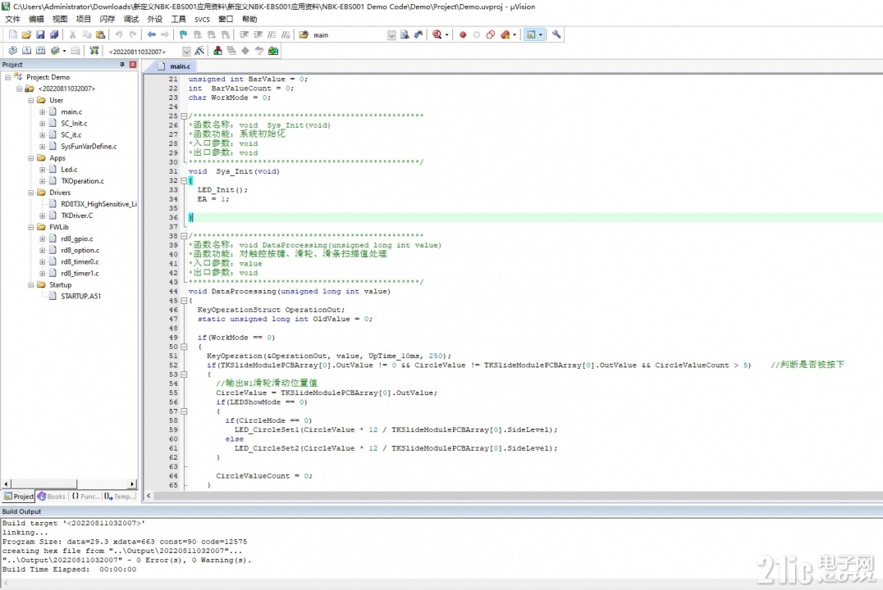This screenshot has width=883, height=590.
Task: Navigate backwards with the blue arrow
Action: 152,35
